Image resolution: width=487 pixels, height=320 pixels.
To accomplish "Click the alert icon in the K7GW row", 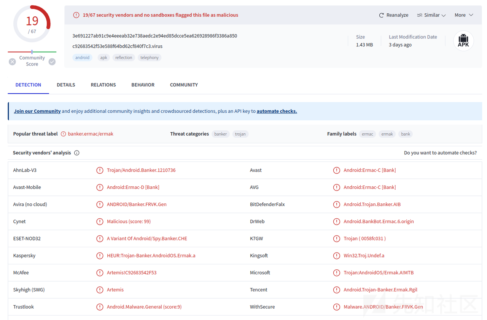I will [336, 238].
